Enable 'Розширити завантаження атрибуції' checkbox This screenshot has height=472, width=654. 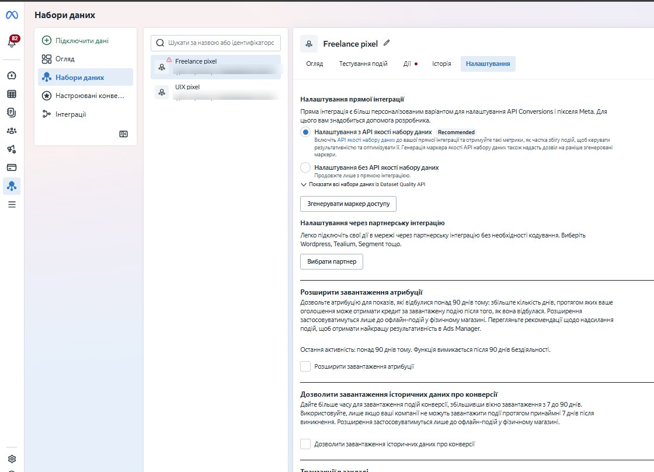point(305,366)
